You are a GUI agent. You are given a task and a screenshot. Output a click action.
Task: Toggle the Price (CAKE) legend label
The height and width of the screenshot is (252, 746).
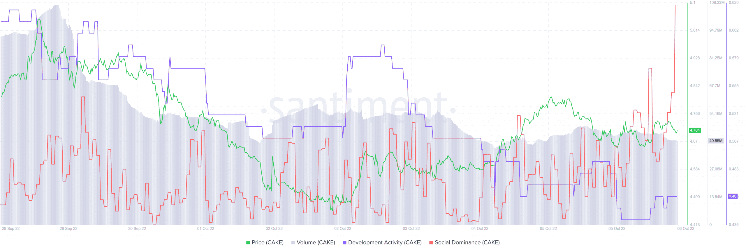[x=268, y=242]
